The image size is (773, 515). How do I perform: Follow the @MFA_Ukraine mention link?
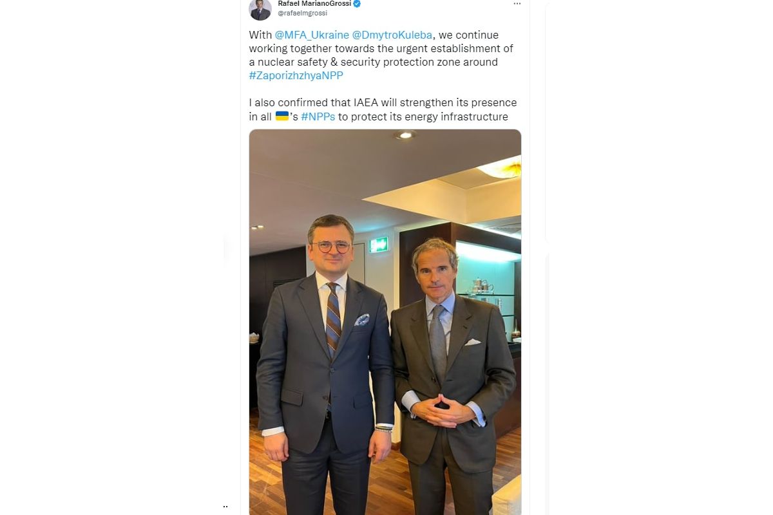(312, 35)
